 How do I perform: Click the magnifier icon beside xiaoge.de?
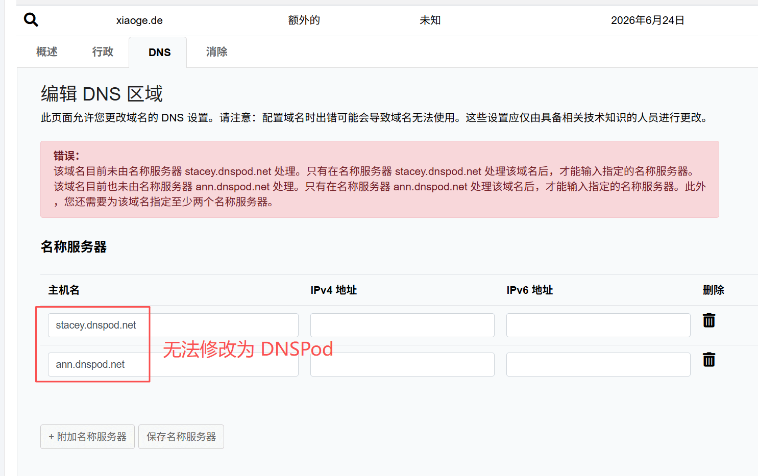pyautogui.click(x=31, y=20)
